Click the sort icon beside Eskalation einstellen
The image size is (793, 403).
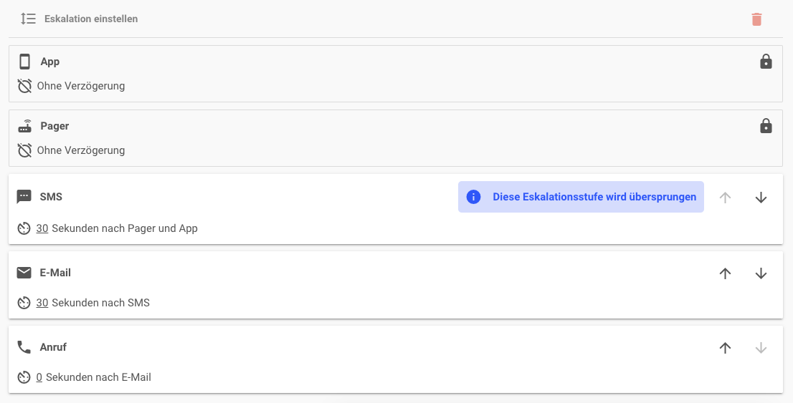(x=29, y=19)
